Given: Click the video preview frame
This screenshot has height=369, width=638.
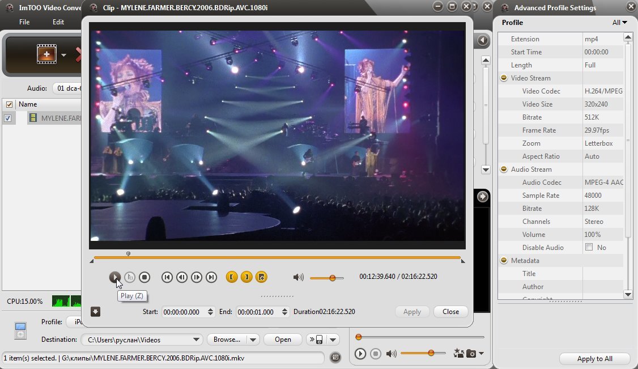Looking at the screenshot, I should tap(277, 135).
